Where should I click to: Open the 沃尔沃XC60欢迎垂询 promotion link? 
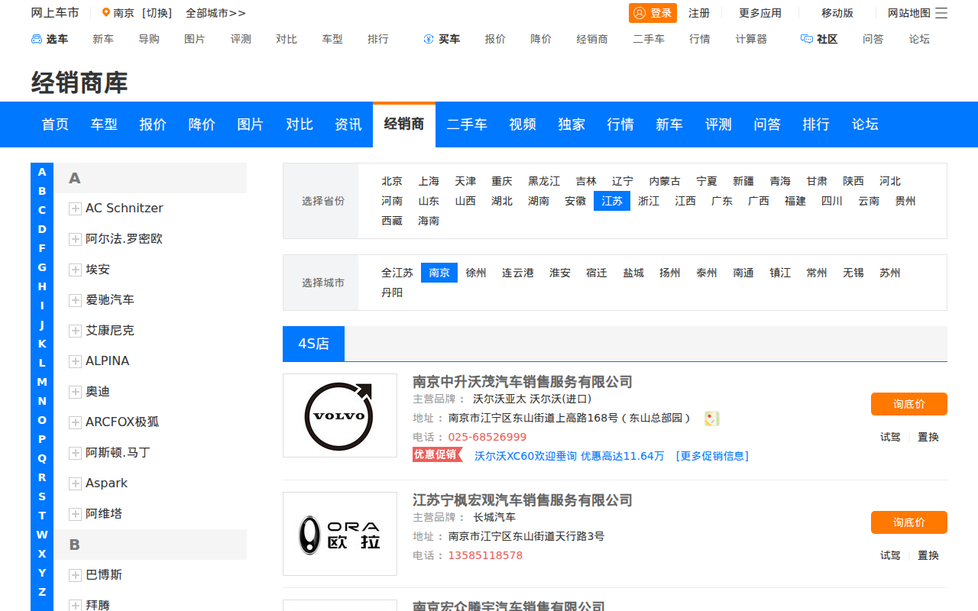point(569,456)
